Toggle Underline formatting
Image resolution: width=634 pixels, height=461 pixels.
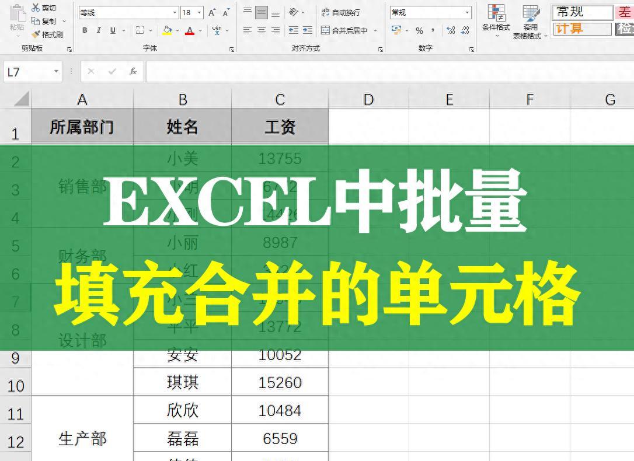(x=113, y=30)
